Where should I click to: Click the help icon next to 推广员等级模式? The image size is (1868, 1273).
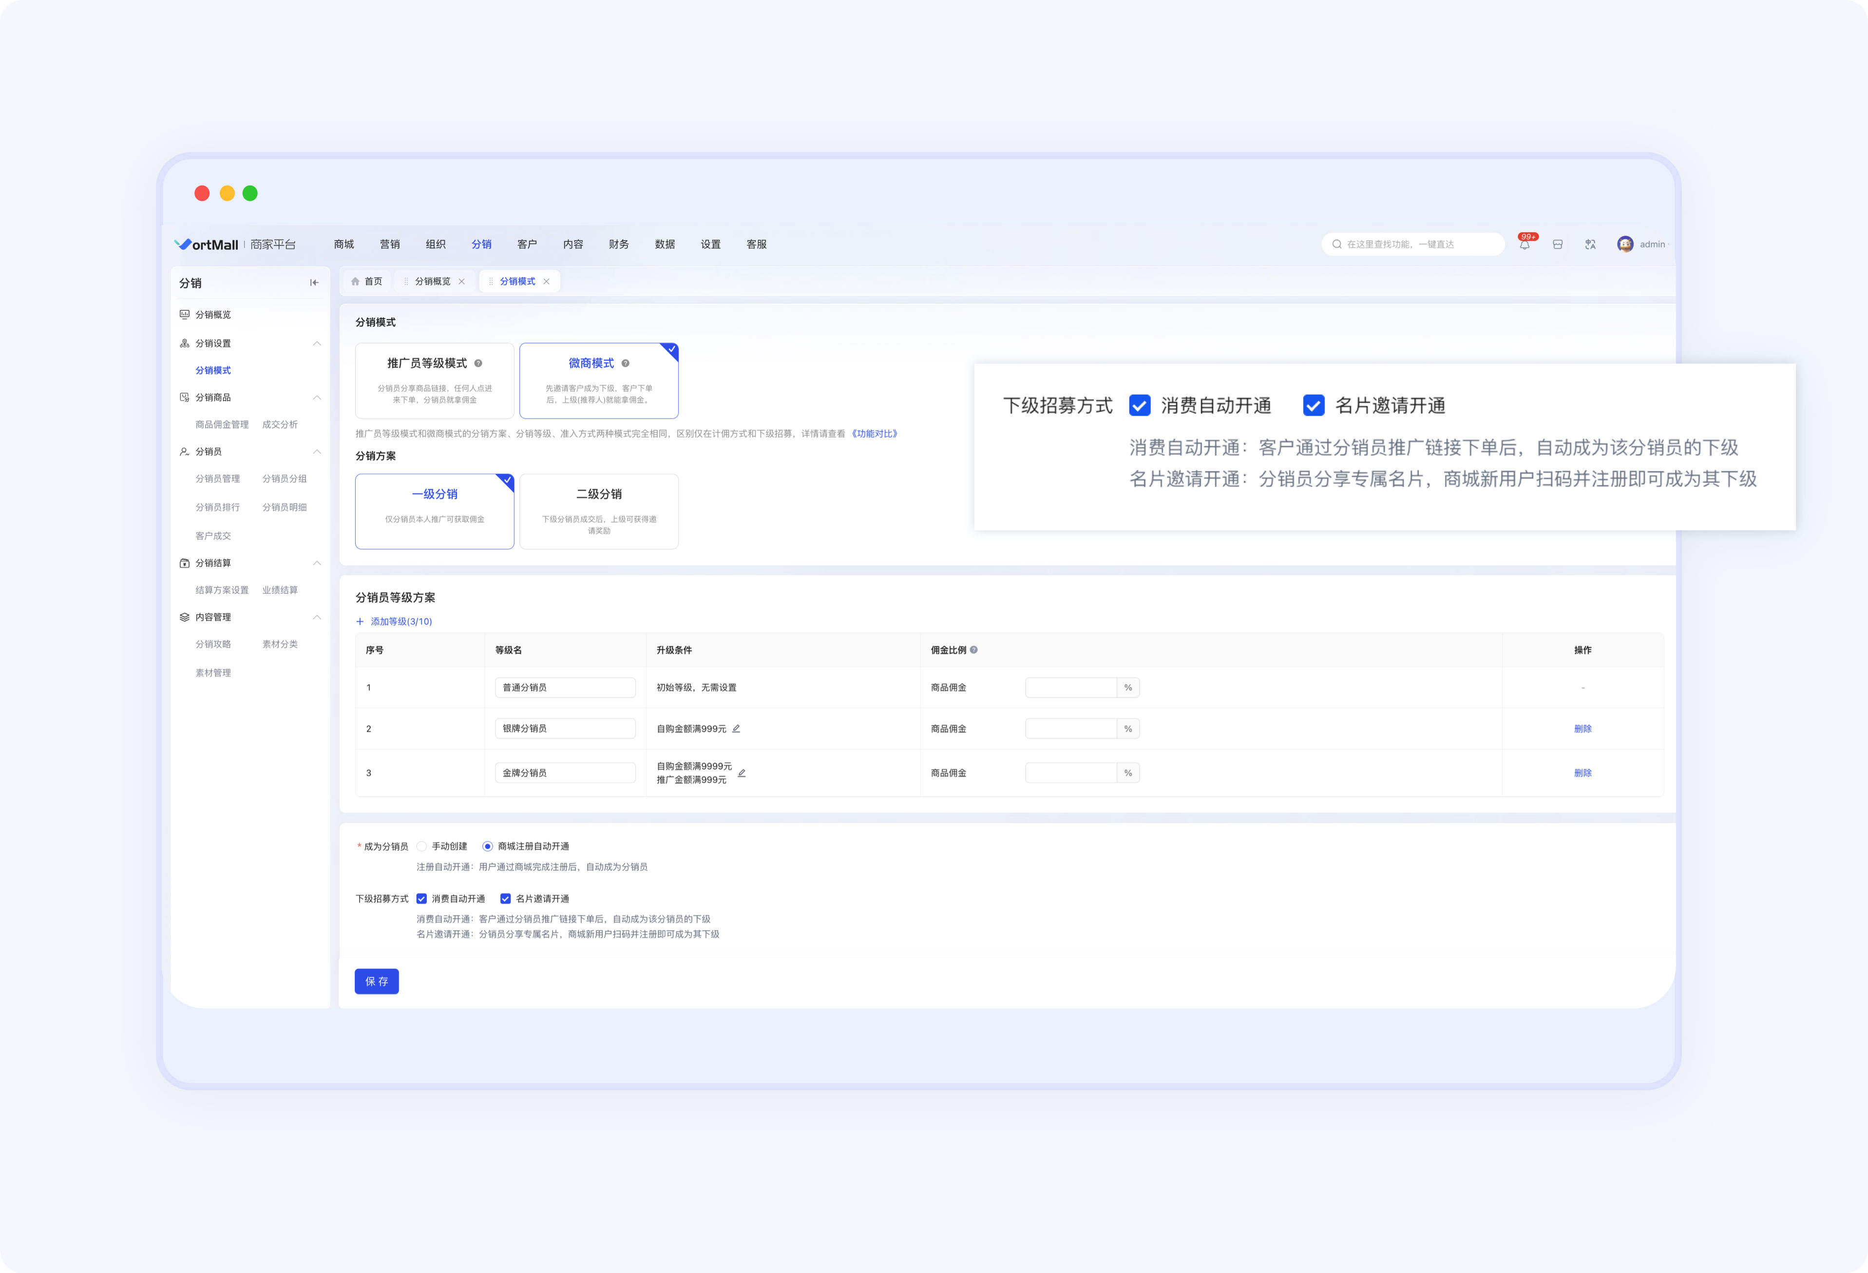tap(478, 363)
